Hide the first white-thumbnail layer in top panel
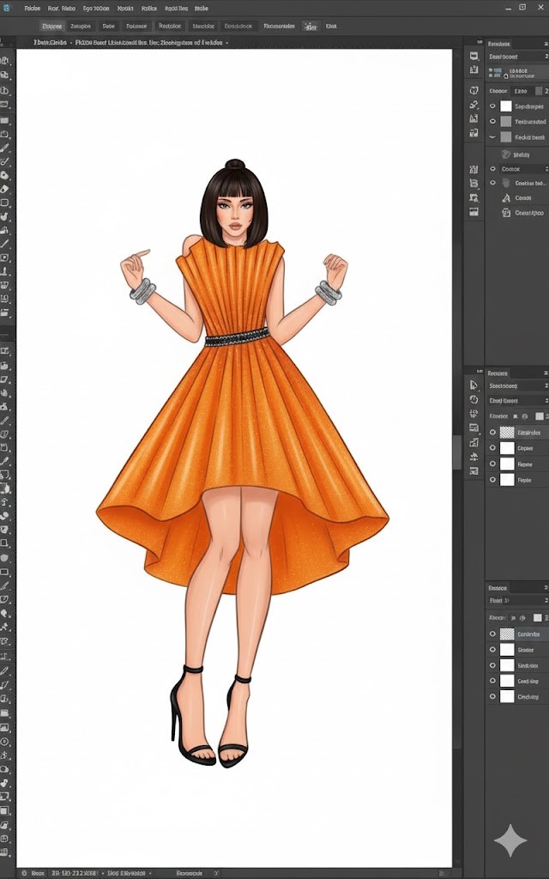The image size is (549, 879). [492, 106]
